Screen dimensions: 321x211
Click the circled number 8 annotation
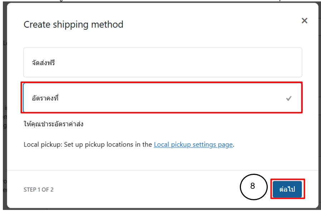pos(253,187)
